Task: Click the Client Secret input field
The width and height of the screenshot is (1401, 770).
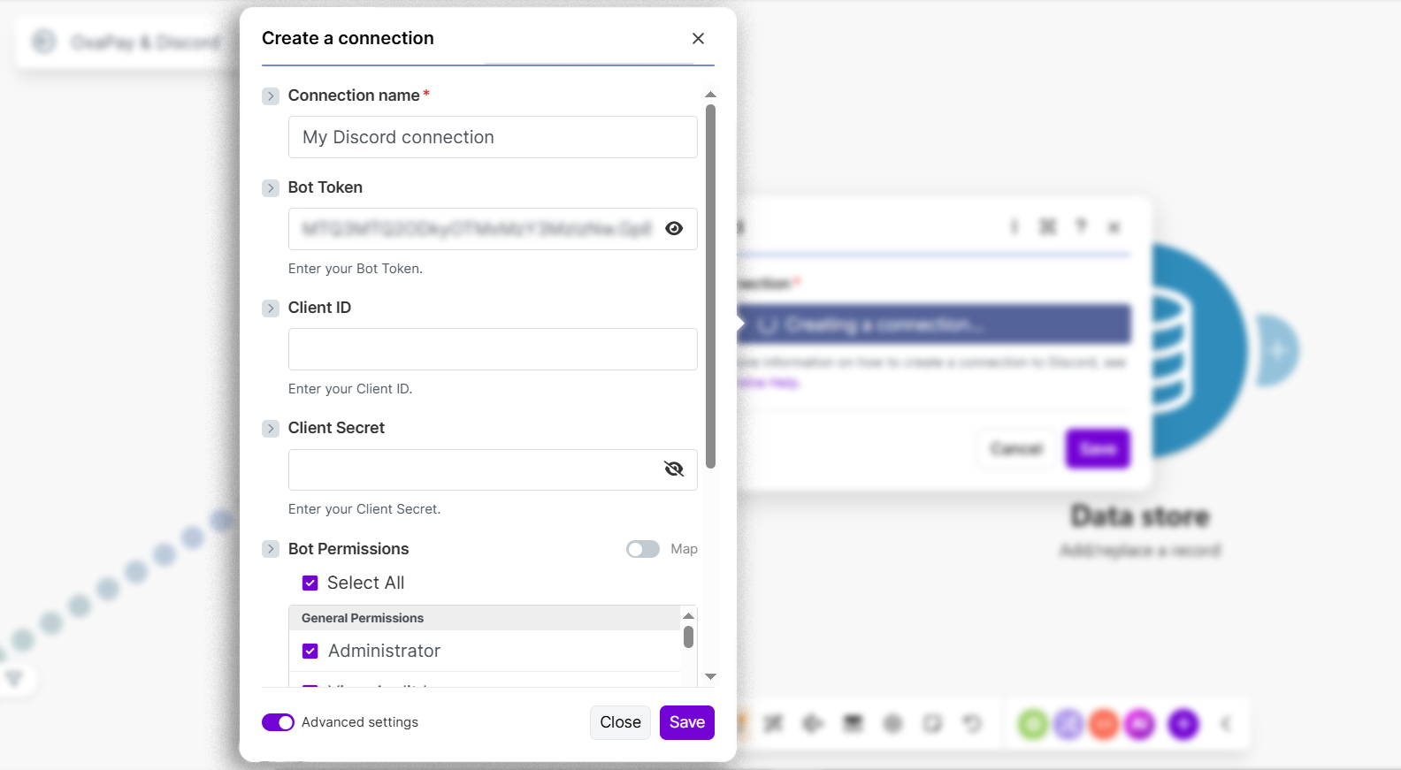Action: [474, 470]
